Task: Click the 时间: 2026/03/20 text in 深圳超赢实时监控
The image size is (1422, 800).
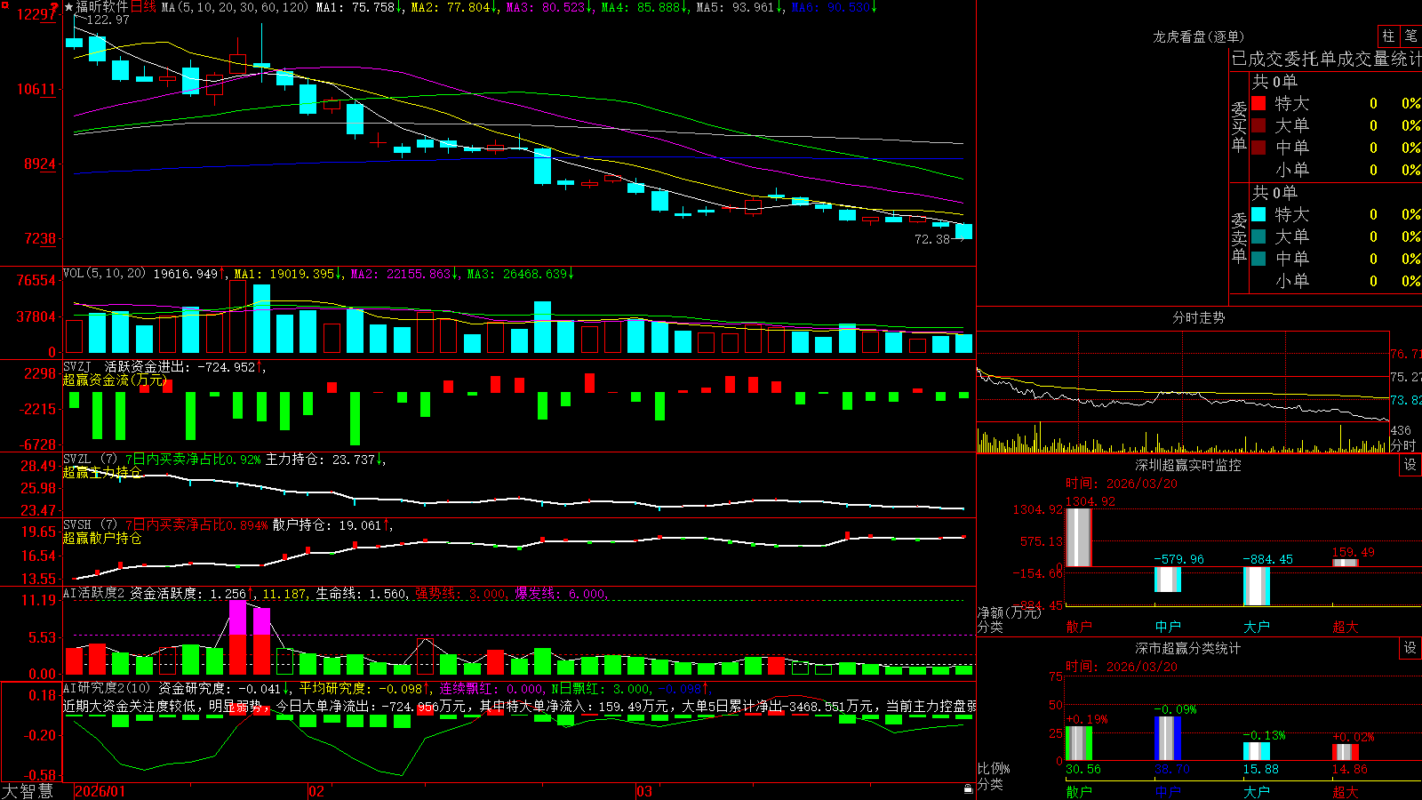Action: (1122, 484)
